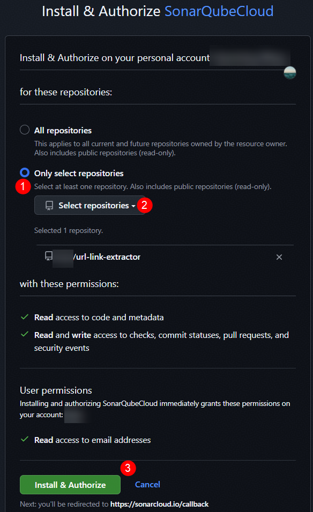Remove url-link-extractor with the X icon
313x512 pixels.
(x=279, y=257)
